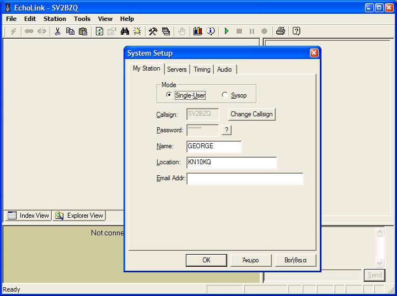This screenshot has width=397, height=296.
Task: Click the disabled Callsign field SV2BZQ
Action: point(203,114)
